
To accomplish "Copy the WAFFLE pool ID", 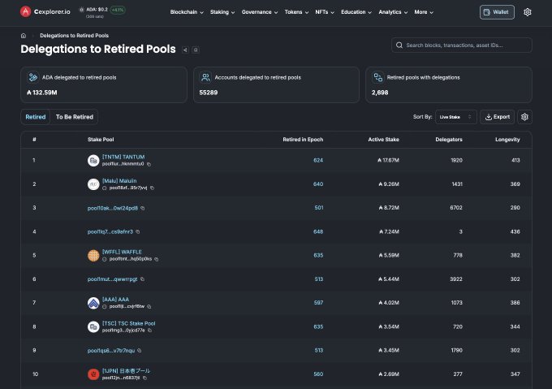I will coord(157,259).
